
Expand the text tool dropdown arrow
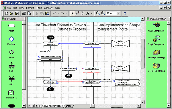[x=92, y=13]
